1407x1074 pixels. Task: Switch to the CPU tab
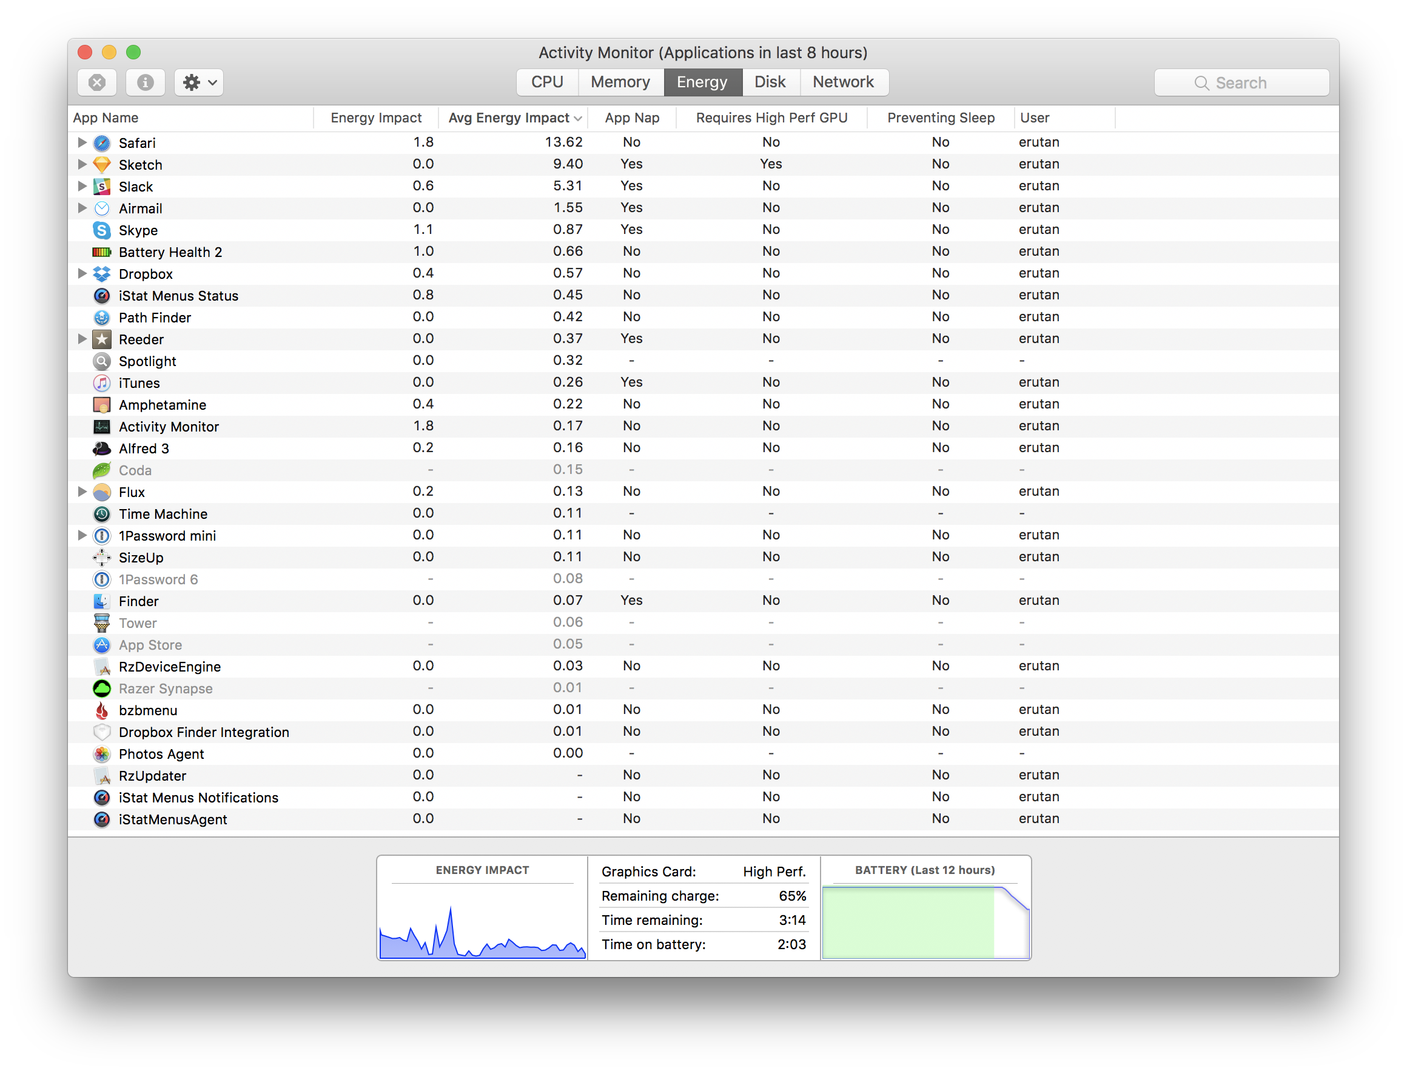(x=547, y=82)
